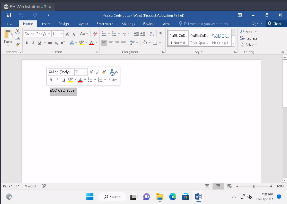Viewport: 287px width, 204px height.
Task: Click the Share button
Action: pos(275,24)
